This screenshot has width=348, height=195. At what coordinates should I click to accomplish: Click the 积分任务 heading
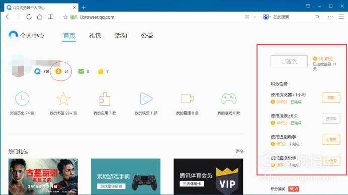point(279,84)
